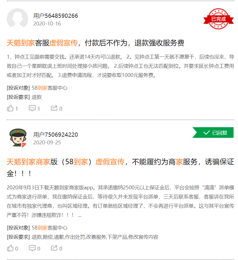Open 58到家客服中心 link in first complaint
The height and width of the screenshot is (260, 238).
[x=49, y=88]
